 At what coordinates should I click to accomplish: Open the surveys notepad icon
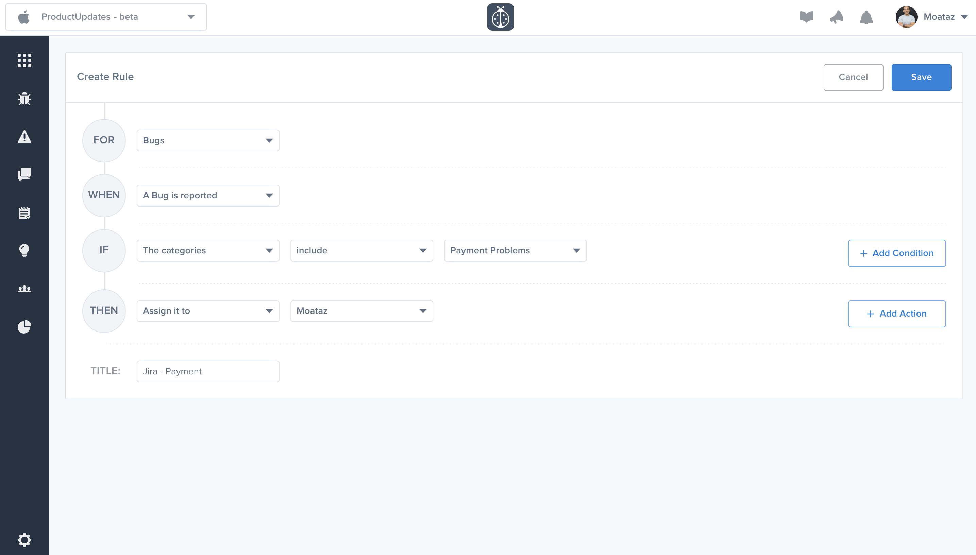24,212
